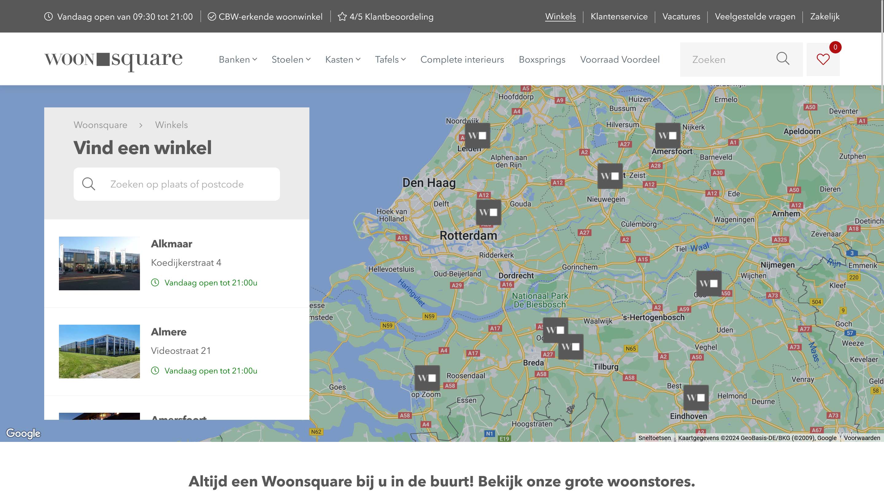Click the clock icon beside opening hours
This screenshot has height=491, width=884.
coord(48,17)
